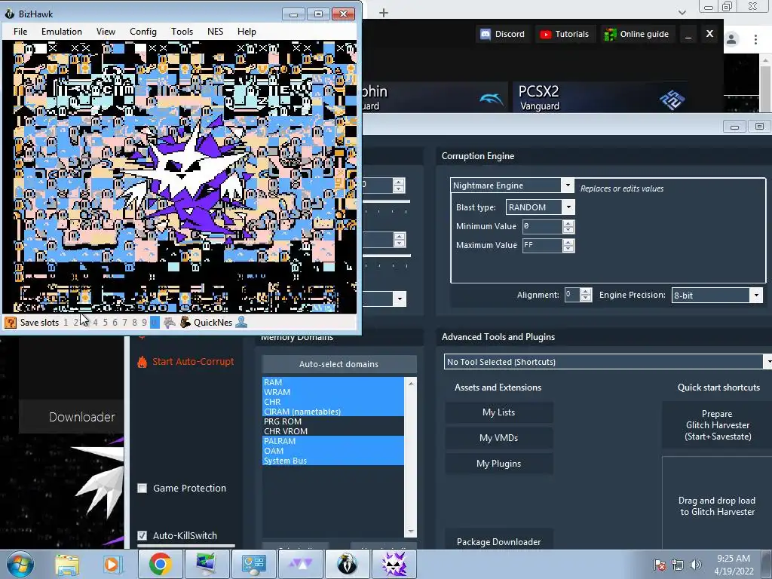The width and height of the screenshot is (772, 579).
Task: Click the question block icon in BizHawk status bar
Action: 11,323
